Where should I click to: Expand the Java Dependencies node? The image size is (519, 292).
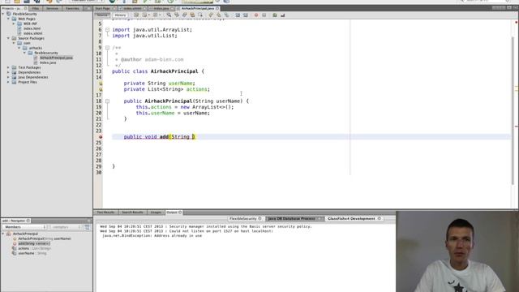point(8,77)
